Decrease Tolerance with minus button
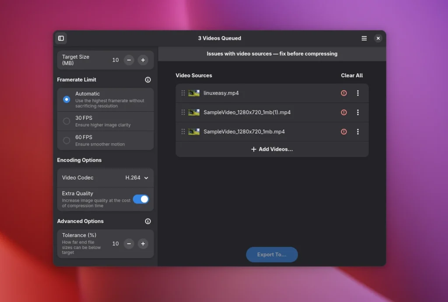The image size is (448, 302). pyautogui.click(x=129, y=244)
